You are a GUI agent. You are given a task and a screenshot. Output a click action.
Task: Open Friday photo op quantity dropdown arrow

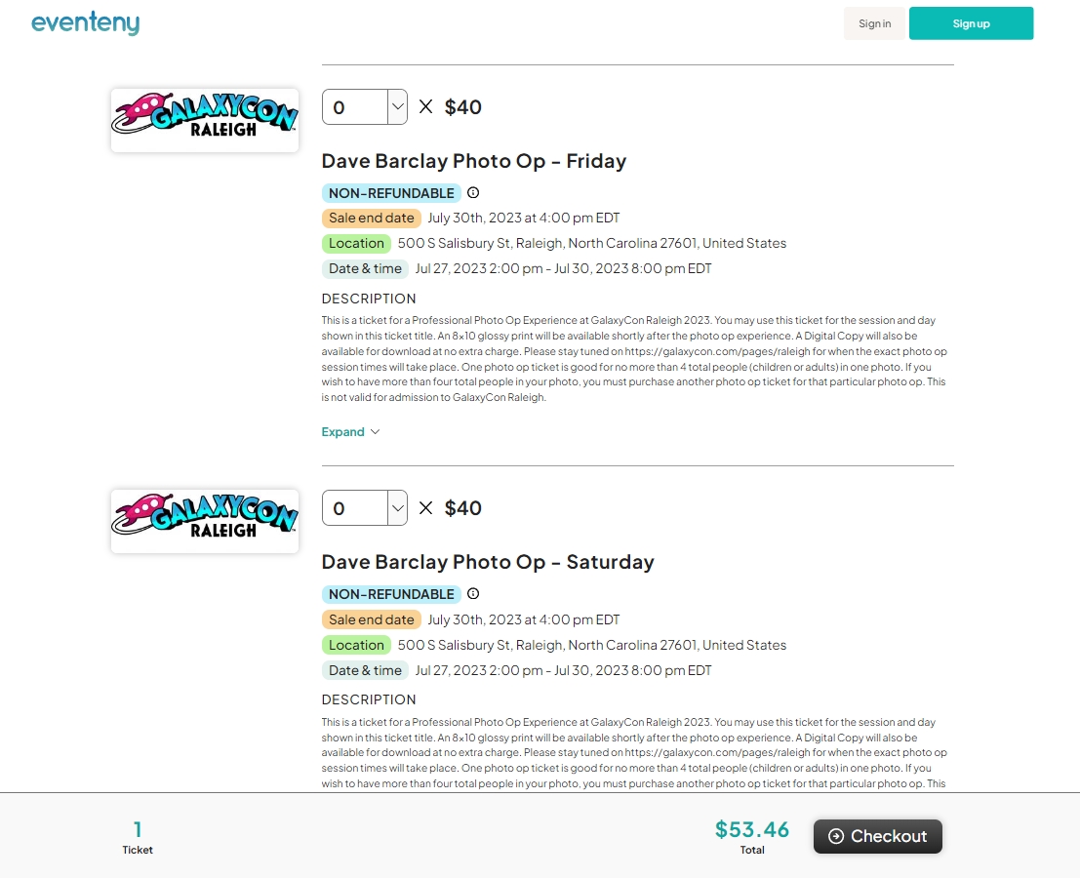tap(397, 106)
